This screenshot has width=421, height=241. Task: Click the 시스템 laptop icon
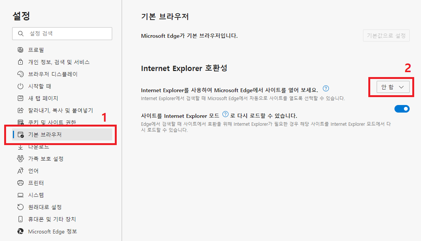[x=20, y=195]
